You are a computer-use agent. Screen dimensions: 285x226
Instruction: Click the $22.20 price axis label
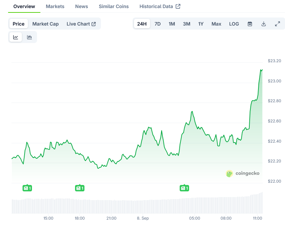275,161
